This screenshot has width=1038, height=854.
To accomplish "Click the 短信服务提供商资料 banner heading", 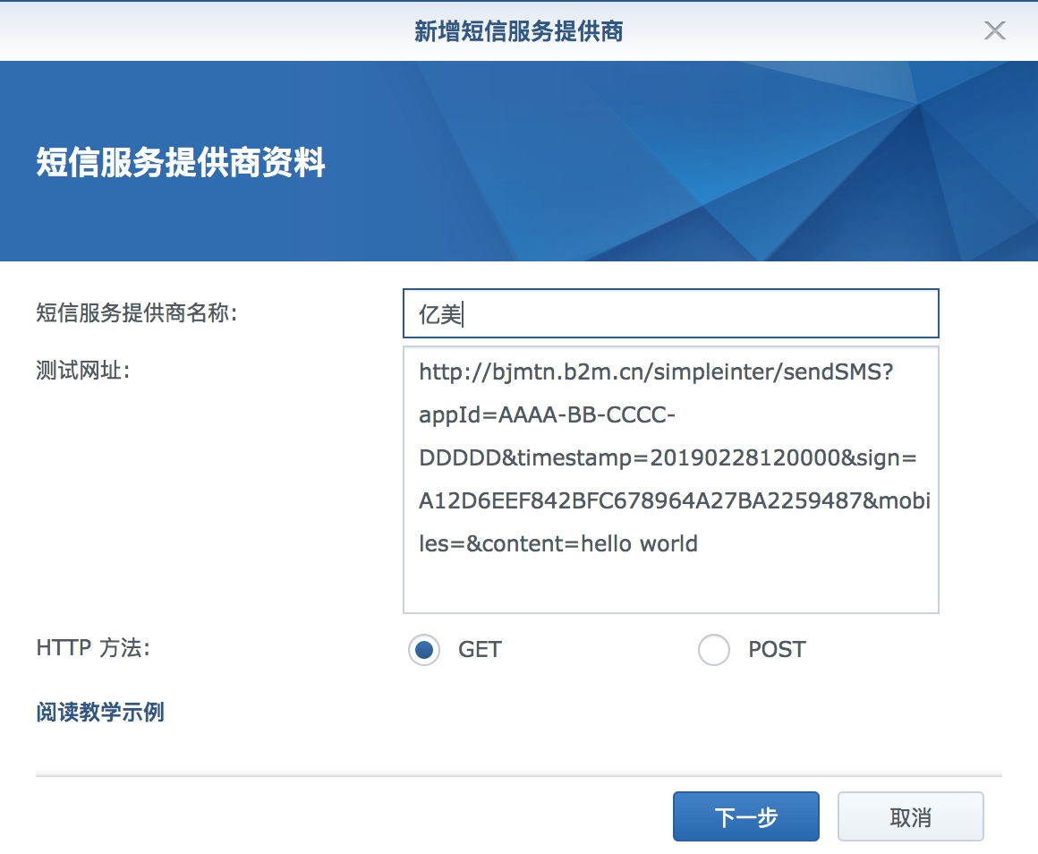I will click(180, 162).
